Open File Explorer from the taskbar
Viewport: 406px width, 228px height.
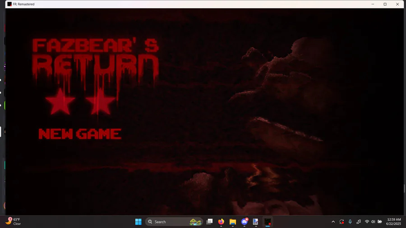(233, 222)
